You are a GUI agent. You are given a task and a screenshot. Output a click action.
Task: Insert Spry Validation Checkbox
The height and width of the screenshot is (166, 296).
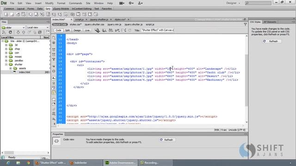point(42,14)
